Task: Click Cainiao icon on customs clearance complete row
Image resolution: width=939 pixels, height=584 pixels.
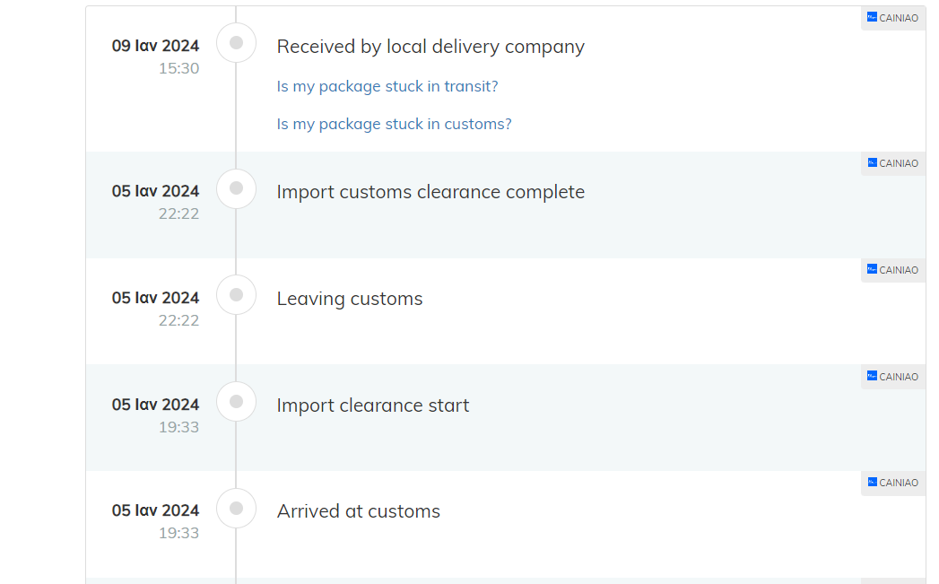Action: click(x=872, y=163)
